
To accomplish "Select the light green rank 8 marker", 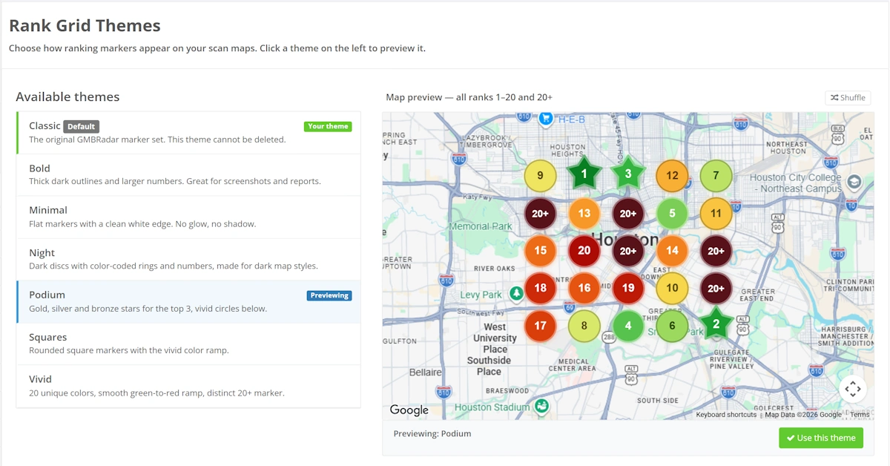I will 584,325.
